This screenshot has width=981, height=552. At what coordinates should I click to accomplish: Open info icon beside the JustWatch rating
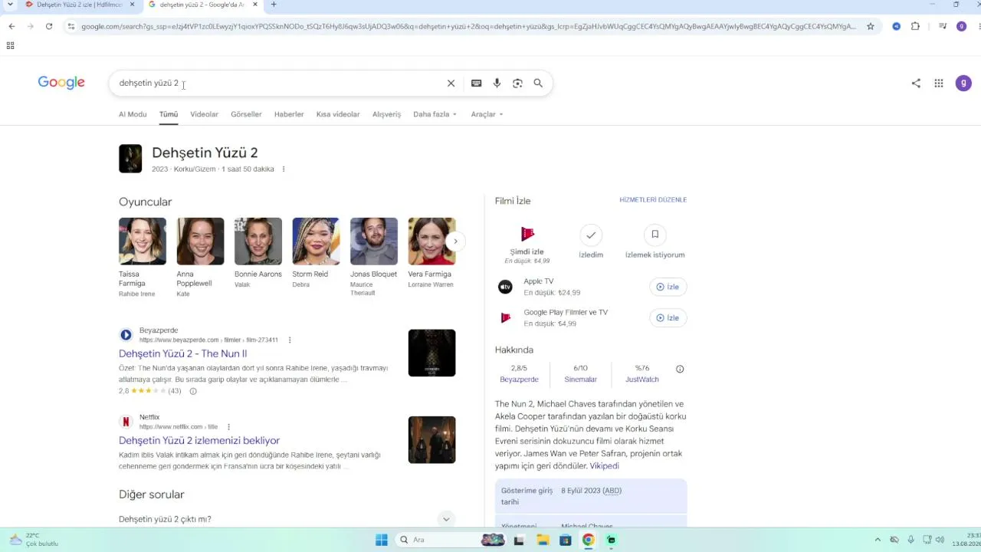pyautogui.click(x=680, y=369)
